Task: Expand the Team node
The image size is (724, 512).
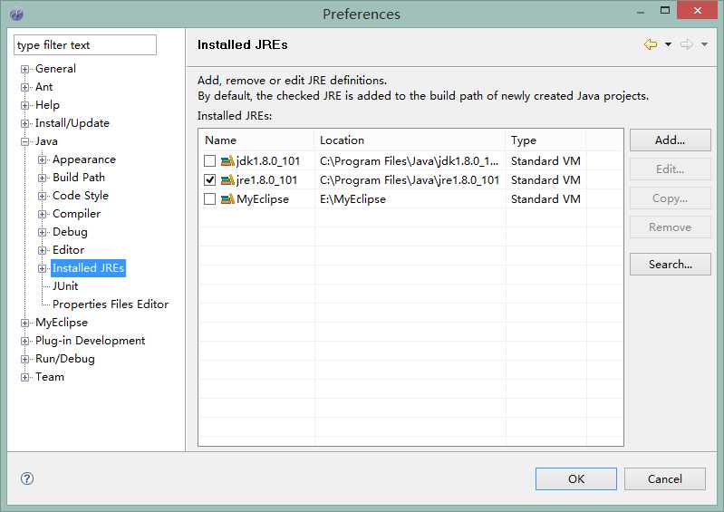Action: (25, 377)
